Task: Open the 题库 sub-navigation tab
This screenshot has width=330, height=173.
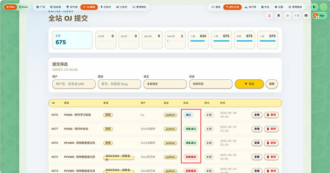Action: [x=216, y=7]
